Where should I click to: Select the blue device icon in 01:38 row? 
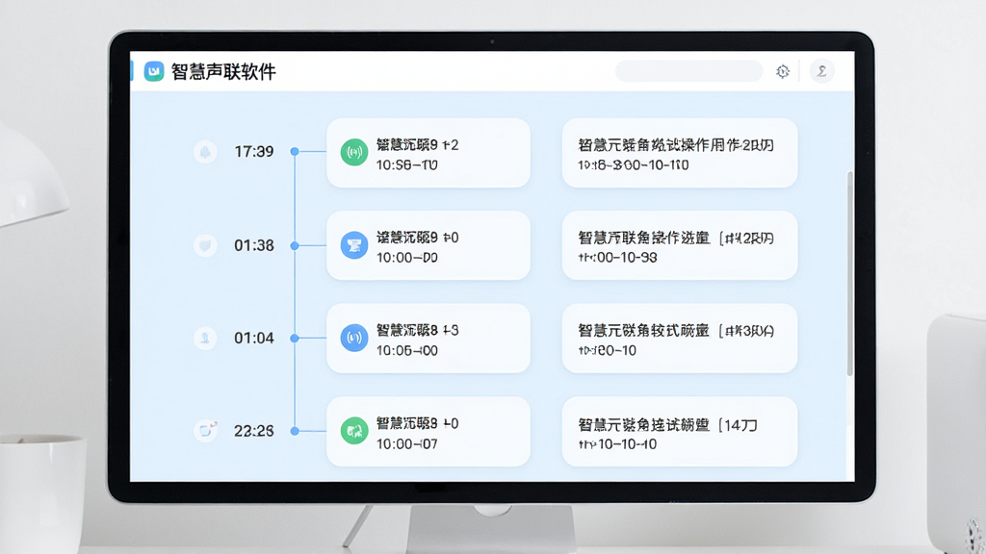click(354, 245)
